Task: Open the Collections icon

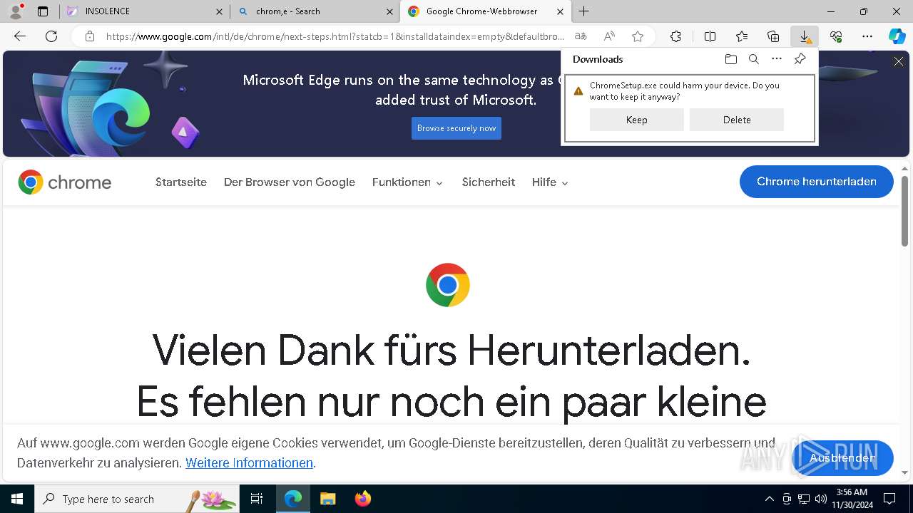Action: 773,36
